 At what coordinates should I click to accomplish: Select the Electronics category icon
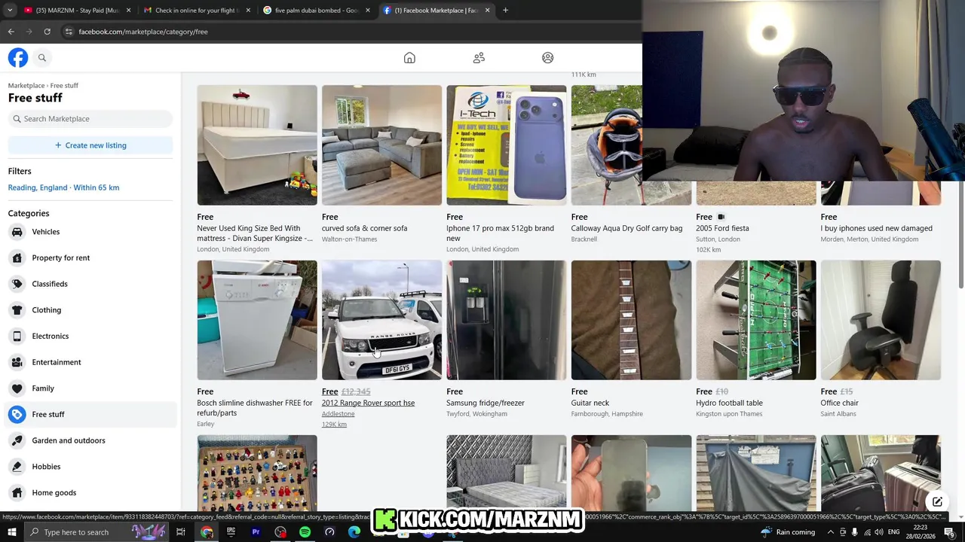point(17,336)
